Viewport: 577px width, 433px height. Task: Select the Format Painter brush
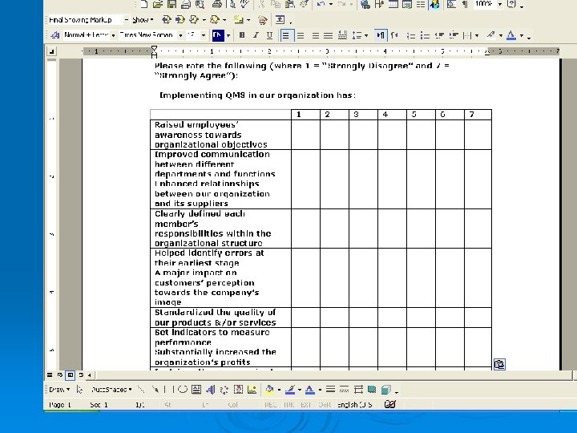pos(304,5)
